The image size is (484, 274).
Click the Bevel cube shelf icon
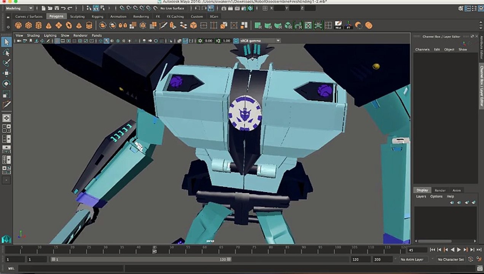click(193, 25)
